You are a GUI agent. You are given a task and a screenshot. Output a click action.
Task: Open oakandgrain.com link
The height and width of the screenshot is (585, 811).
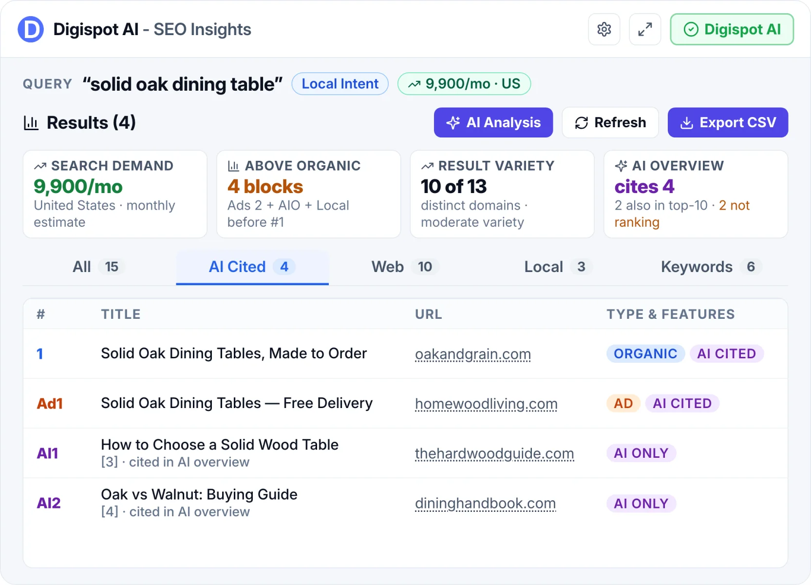coord(473,354)
